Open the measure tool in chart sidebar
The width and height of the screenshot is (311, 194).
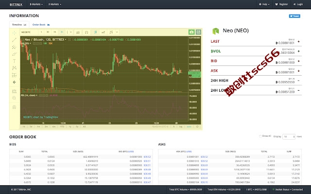pos(14,91)
